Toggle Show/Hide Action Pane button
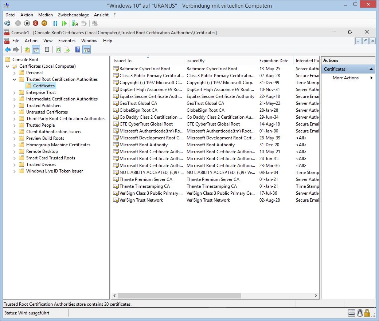 click(86, 50)
